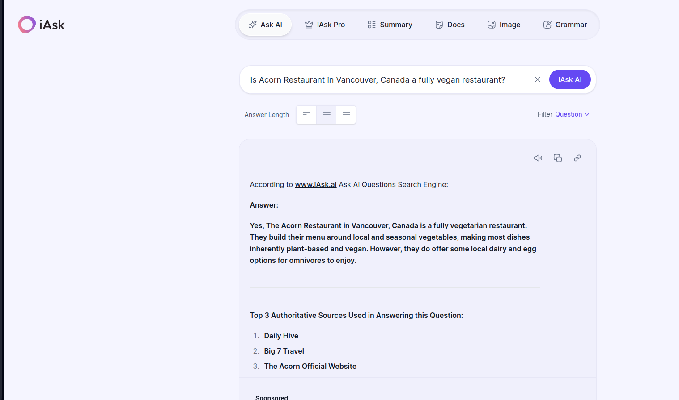
Task: Submit question with iAsk AI button
Action: (x=570, y=79)
